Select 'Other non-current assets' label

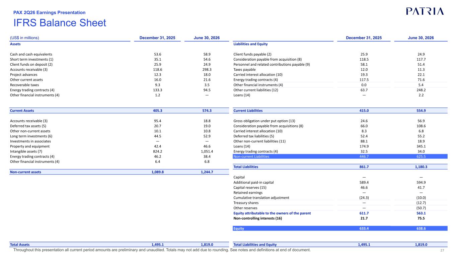(30, 131)
